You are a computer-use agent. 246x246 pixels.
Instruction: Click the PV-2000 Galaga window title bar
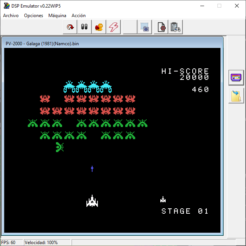[x=112, y=44]
